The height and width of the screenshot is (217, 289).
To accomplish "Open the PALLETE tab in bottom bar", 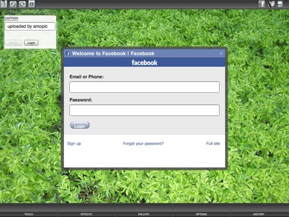I will tap(144, 214).
